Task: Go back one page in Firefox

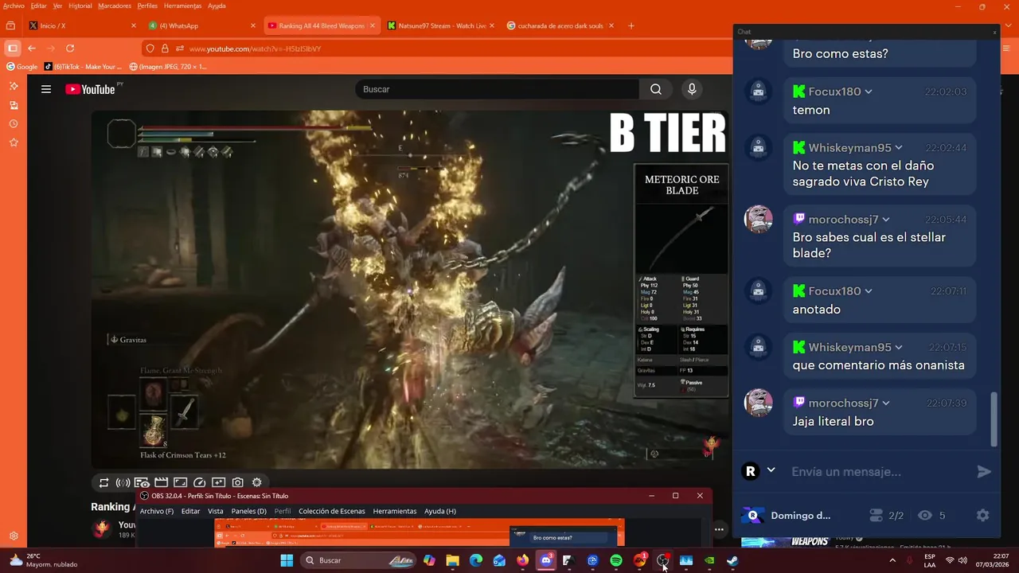Action: point(32,49)
